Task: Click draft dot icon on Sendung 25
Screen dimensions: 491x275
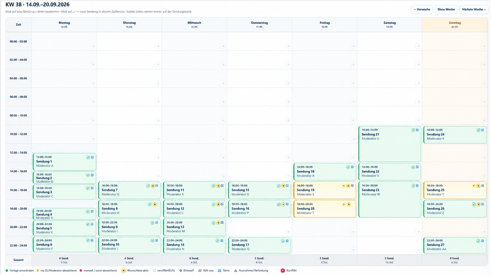Action: coord(473,186)
